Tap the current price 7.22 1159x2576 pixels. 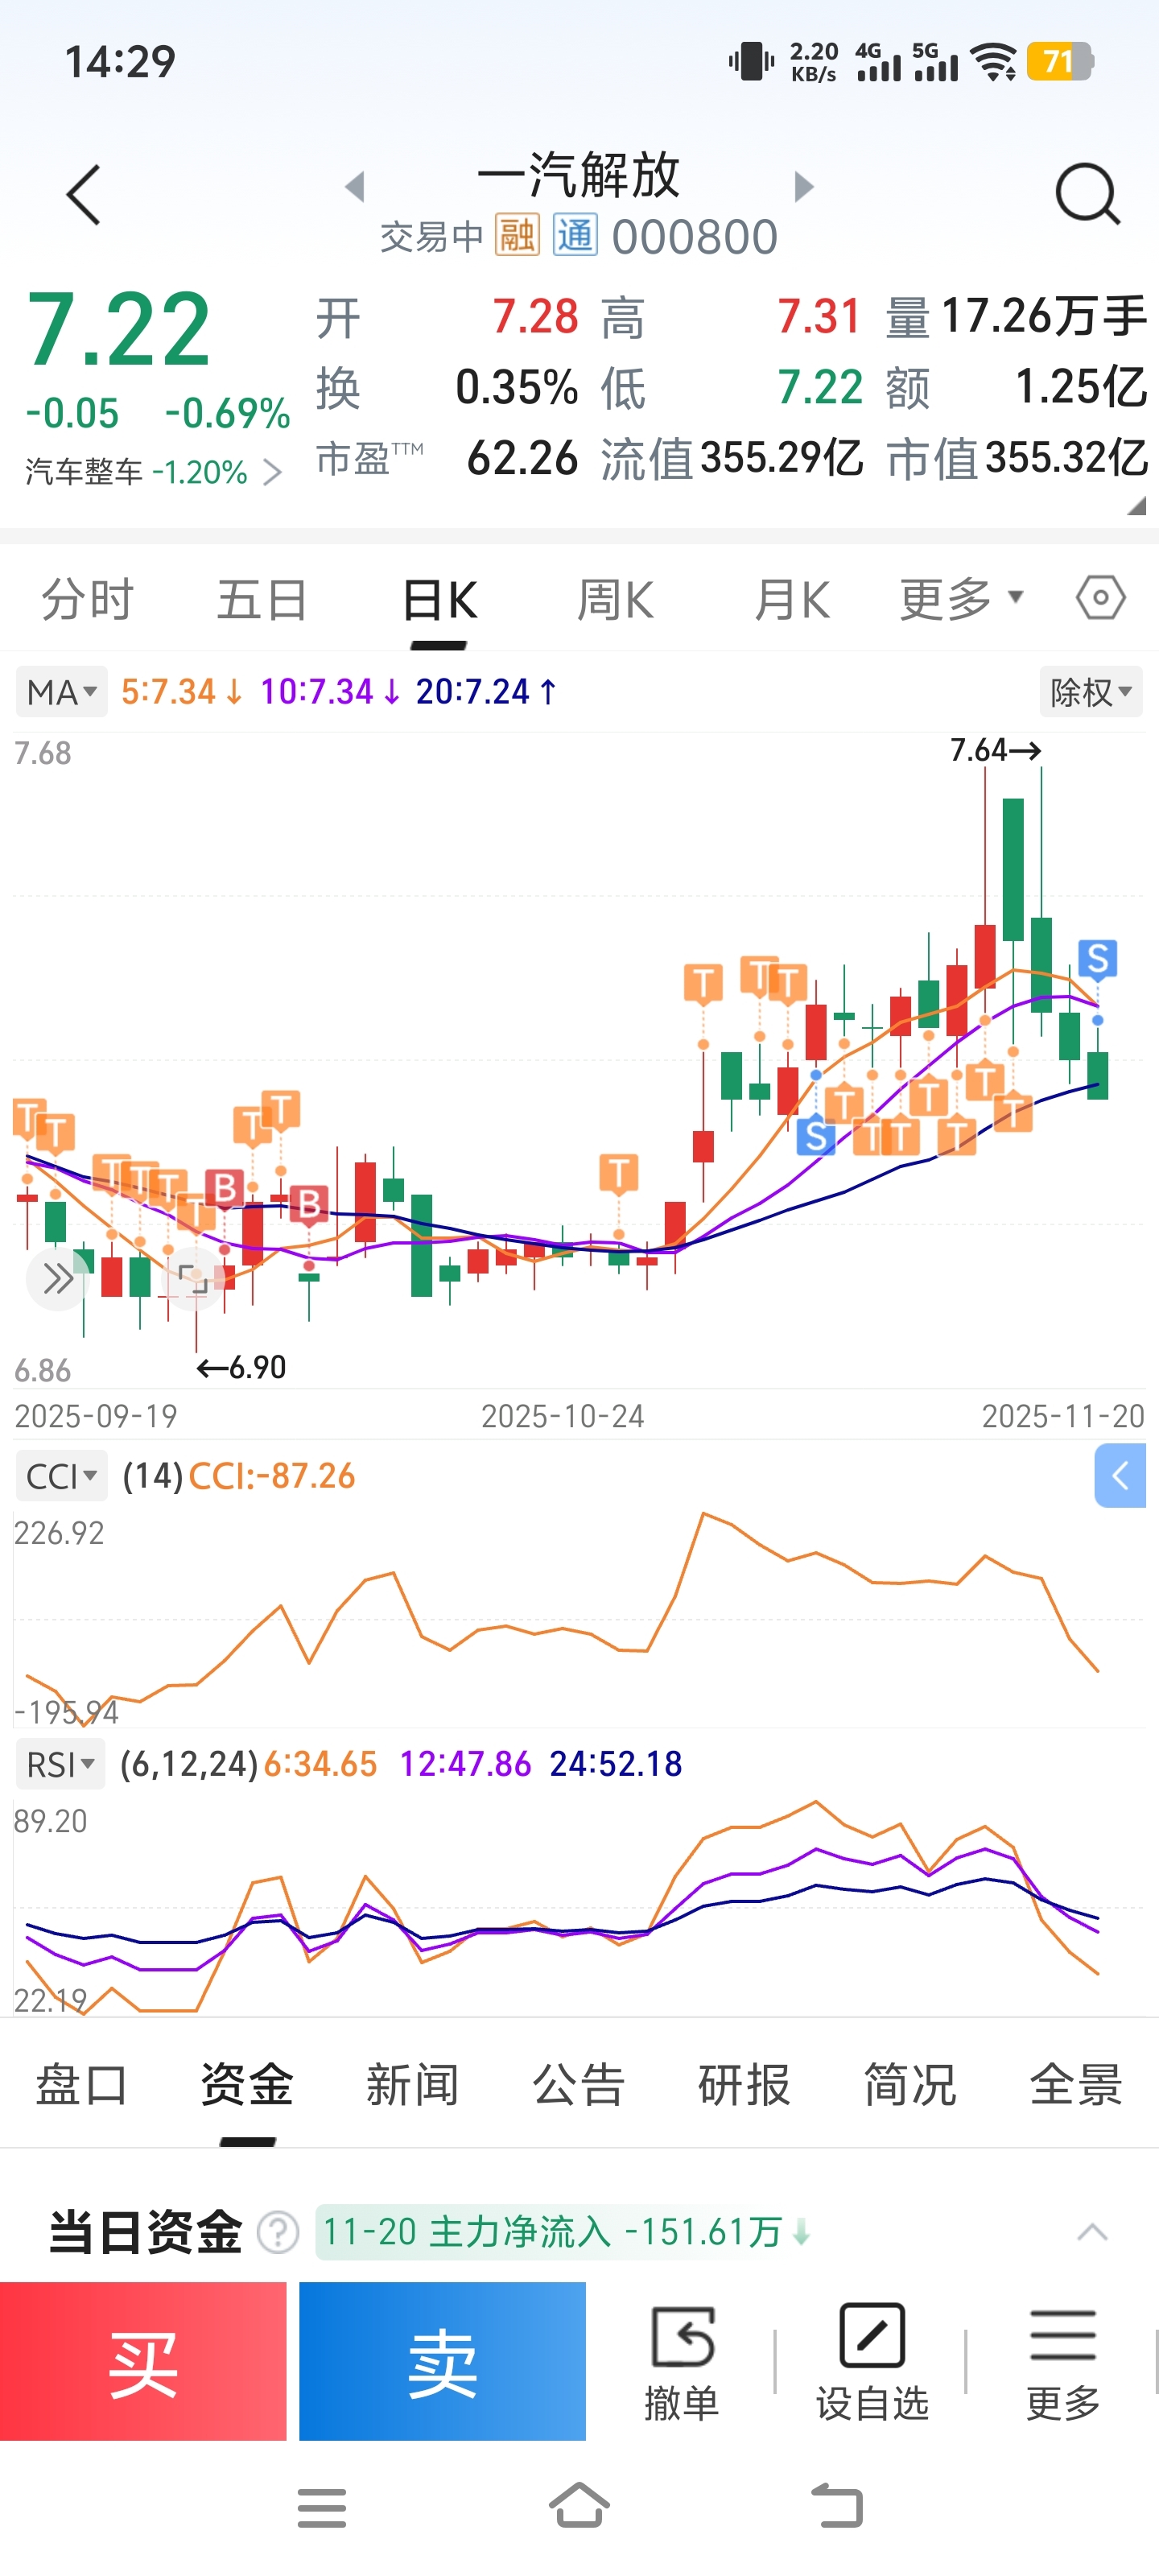click(x=118, y=329)
